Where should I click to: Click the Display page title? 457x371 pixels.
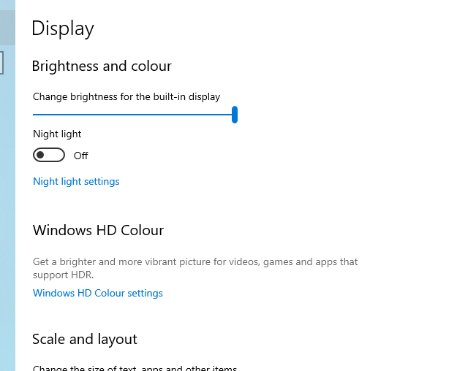pos(63,28)
